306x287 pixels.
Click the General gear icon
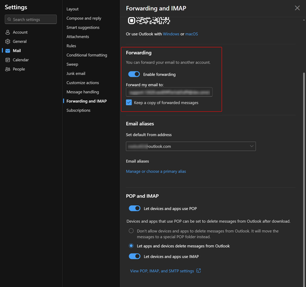(x=7, y=42)
